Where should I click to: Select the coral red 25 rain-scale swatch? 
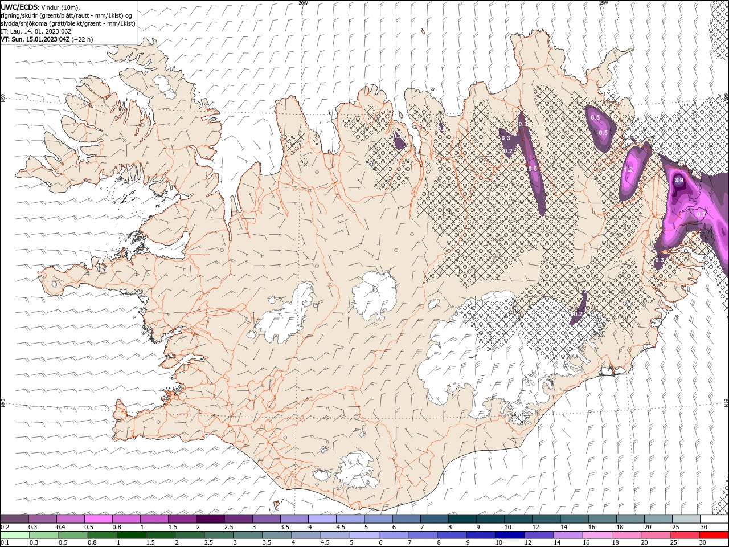(x=685, y=535)
